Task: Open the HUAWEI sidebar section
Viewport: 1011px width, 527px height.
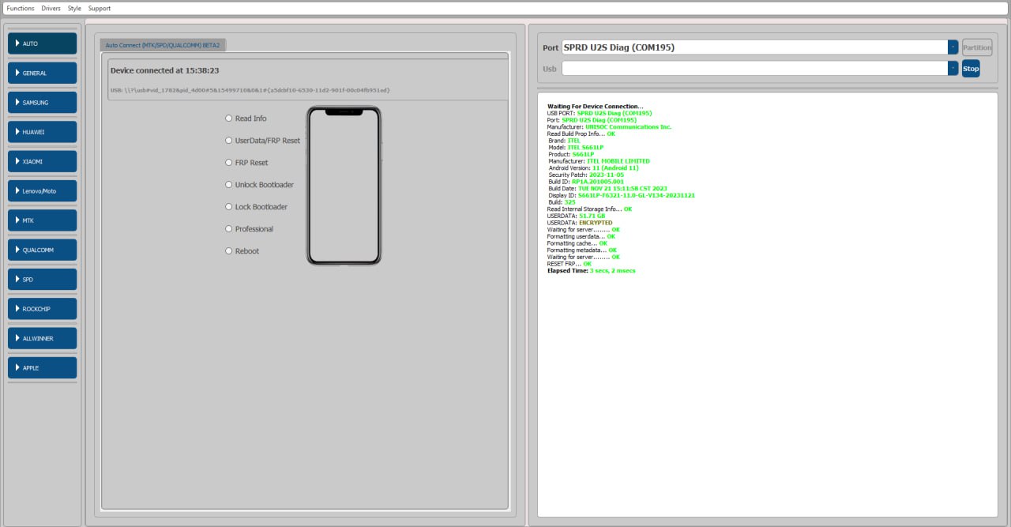Action: coord(43,132)
